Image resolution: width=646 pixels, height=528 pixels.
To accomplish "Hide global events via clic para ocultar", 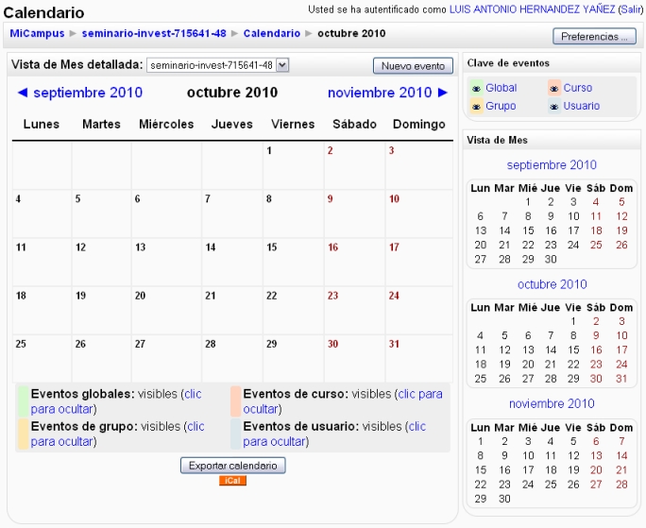I will 192,394.
